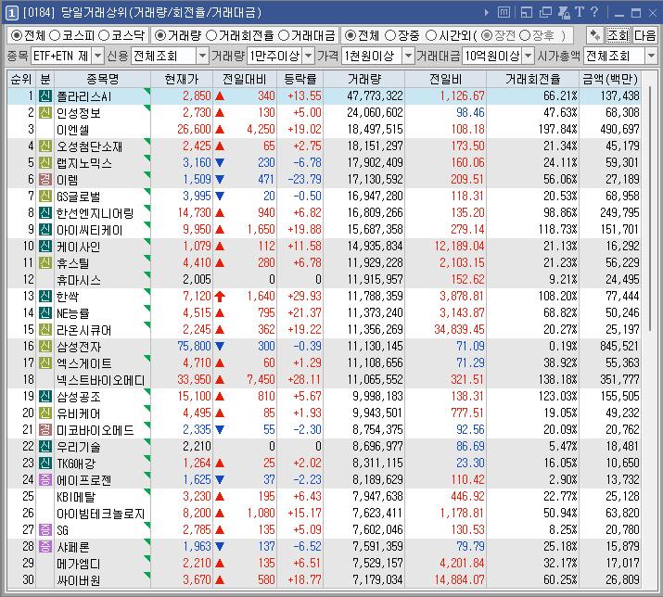Click the vertical scrollbar of the list
The height and width of the screenshot is (597, 663).
point(649,207)
